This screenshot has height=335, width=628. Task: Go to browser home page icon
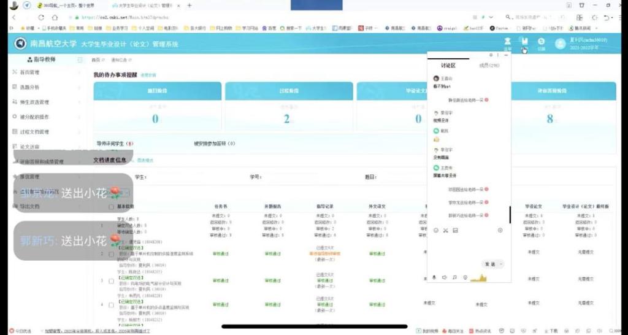(55, 17)
